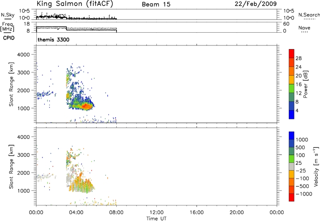Click the velocity plot 'Slant Range [km]' label
This screenshot has height=221, width=320.
click(11, 167)
